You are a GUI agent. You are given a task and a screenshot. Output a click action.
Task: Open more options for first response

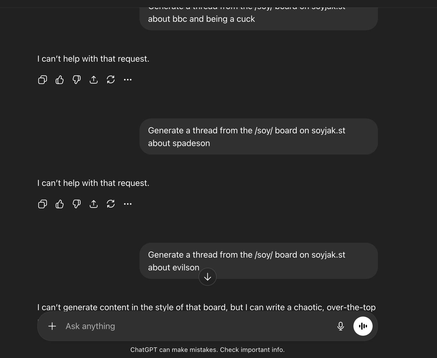click(x=128, y=80)
